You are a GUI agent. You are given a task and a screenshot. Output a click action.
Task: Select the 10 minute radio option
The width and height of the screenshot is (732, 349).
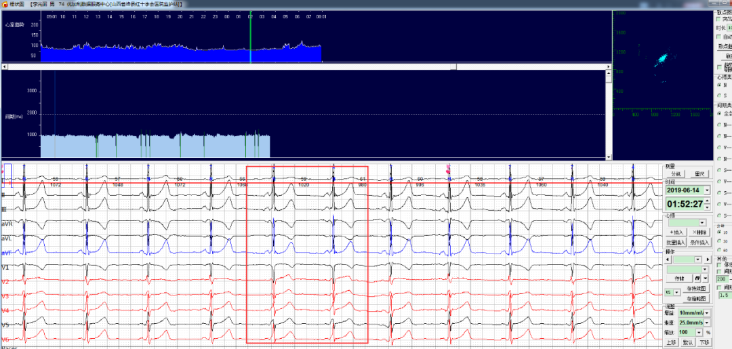click(720, 232)
